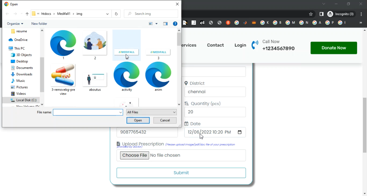367x196 pixels.
Task: Open date picker calendar icon
Action: point(239,132)
